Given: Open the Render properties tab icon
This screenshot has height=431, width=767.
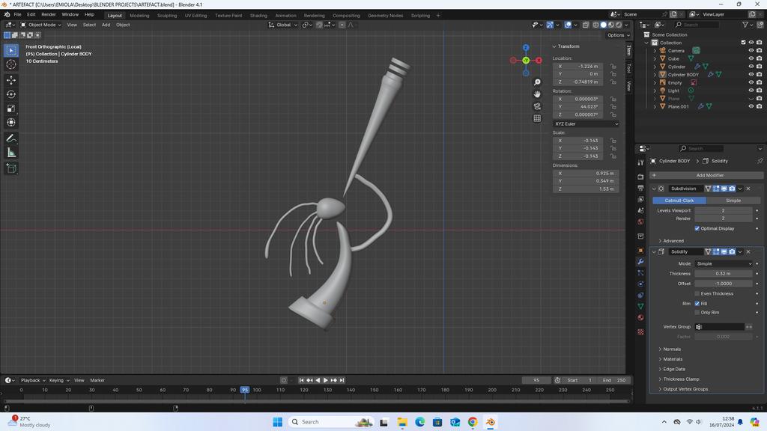Looking at the screenshot, I should [x=641, y=177].
